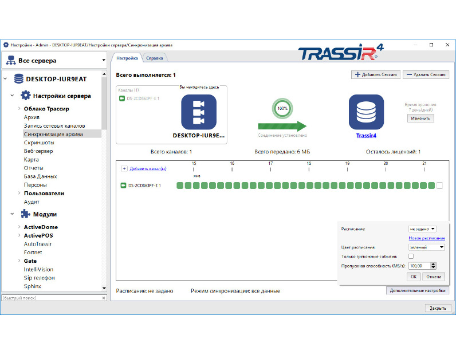Viewport: 456px width, 355px height.
Task: Click the camera icon in timeline row
Action: point(123,186)
